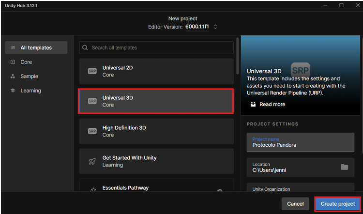Open the Learning templates category
363x214 pixels.
36,91
